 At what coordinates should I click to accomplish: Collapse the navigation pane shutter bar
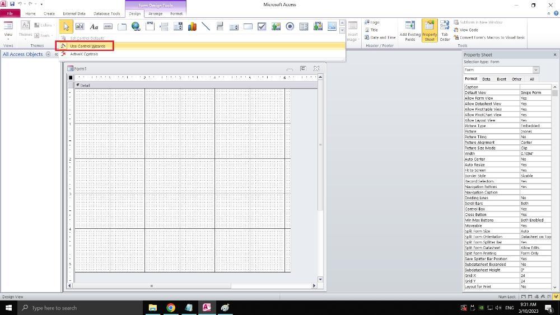(56, 54)
